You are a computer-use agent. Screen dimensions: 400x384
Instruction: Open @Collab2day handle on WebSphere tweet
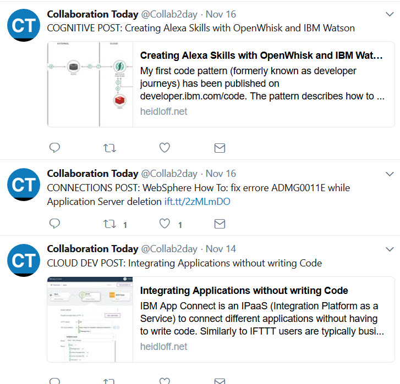pos(169,174)
